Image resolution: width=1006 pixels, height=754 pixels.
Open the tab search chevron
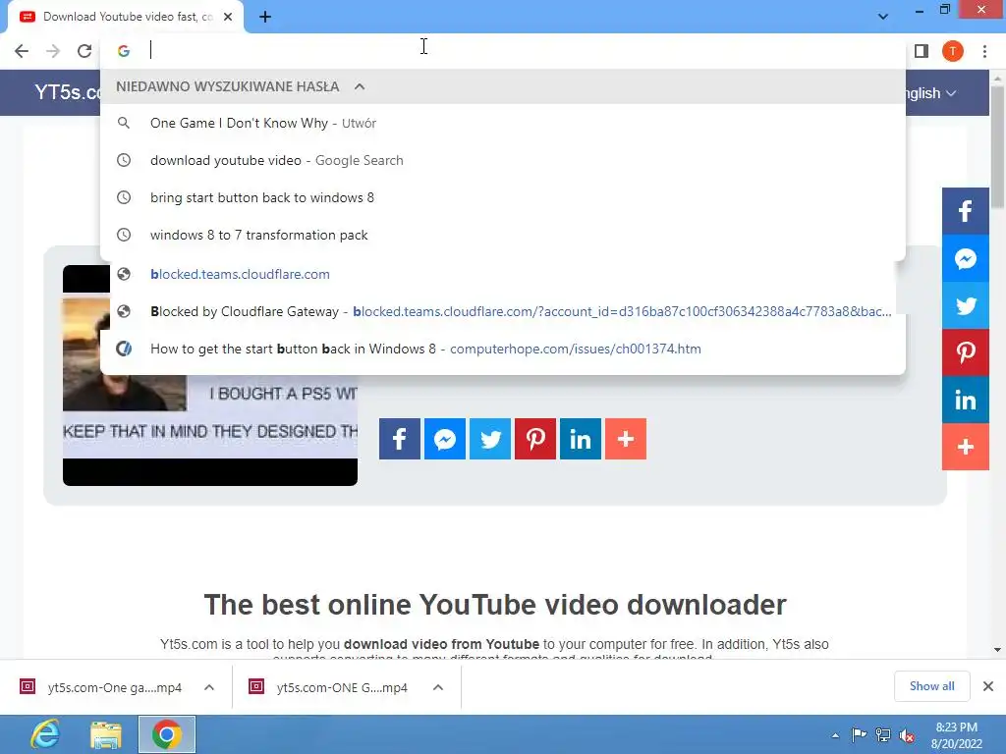point(883,17)
